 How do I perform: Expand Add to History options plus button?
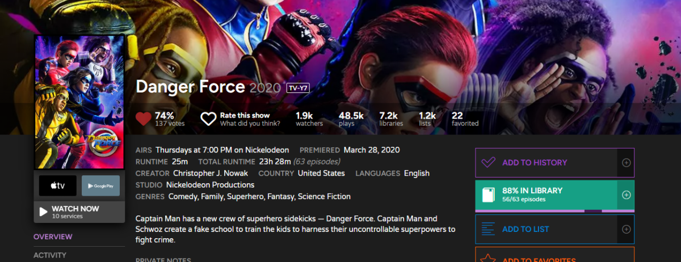(x=626, y=163)
